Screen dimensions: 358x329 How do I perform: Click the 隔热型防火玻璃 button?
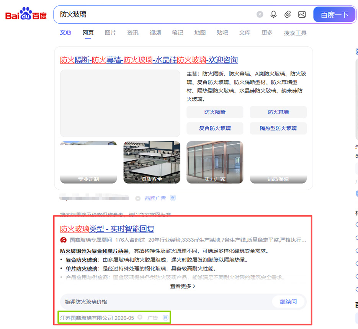[278, 128]
